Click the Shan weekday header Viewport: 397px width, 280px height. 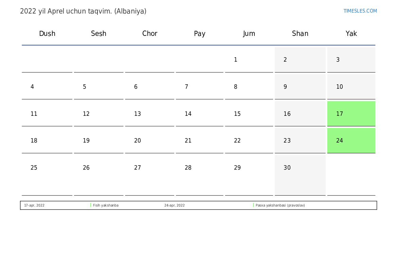click(x=300, y=34)
